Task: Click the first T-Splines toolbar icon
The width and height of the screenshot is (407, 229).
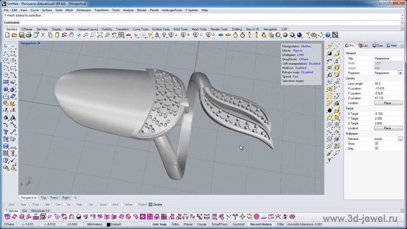Action: pyautogui.click(x=7, y=216)
